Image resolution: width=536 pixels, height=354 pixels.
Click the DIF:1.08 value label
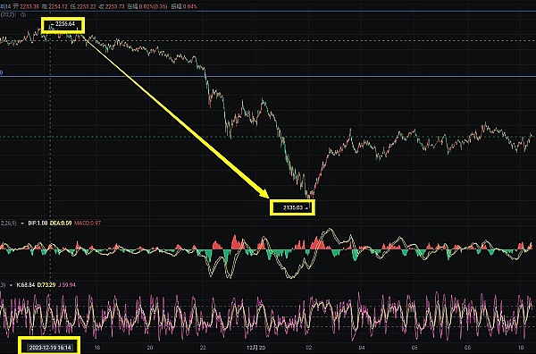tap(38, 223)
